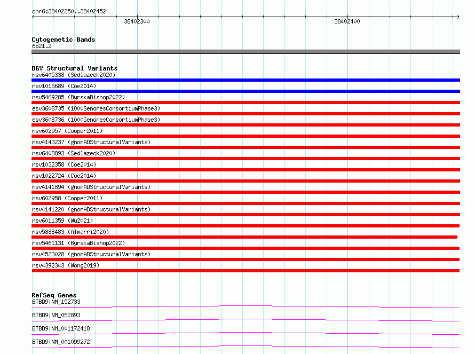Screen dimensions: 475x354
Task: Click the right arrow of the ruler
Action: tap(458, 17)
